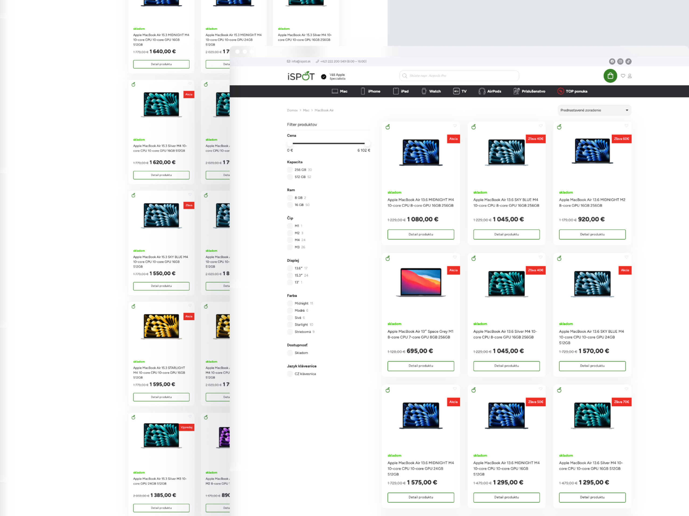This screenshot has height=516, width=689.
Task: Open the green shopping cart icon
Action: (610, 76)
